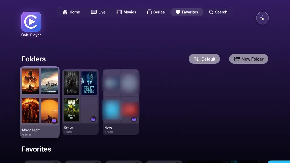290x163 pixels.
Task: Click folder badge icon on Series card
Action: tap(93, 119)
